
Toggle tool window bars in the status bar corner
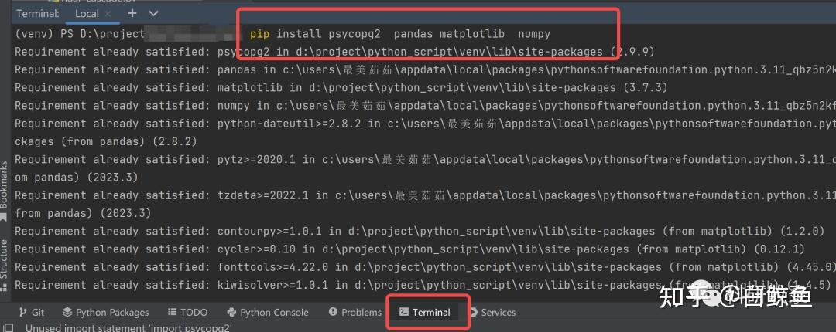(9, 327)
